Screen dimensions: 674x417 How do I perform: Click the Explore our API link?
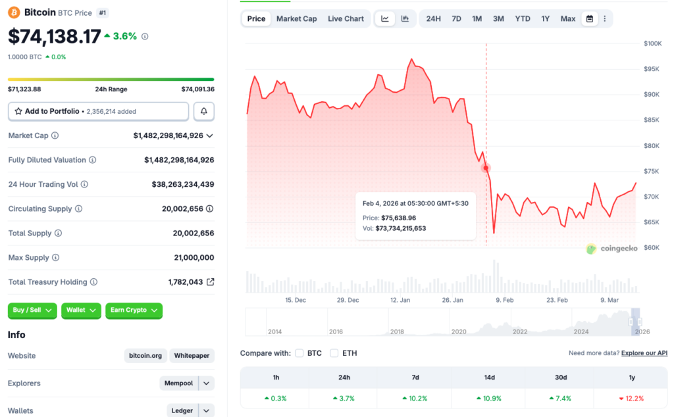(644, 353)
